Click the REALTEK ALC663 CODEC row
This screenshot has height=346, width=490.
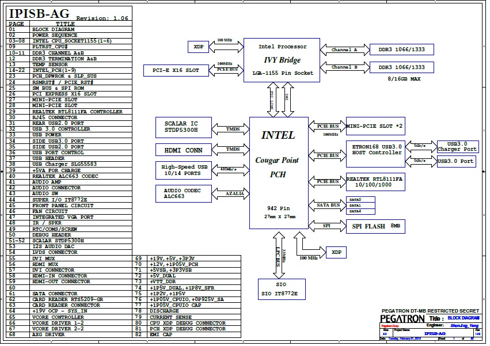pos(69,176)
